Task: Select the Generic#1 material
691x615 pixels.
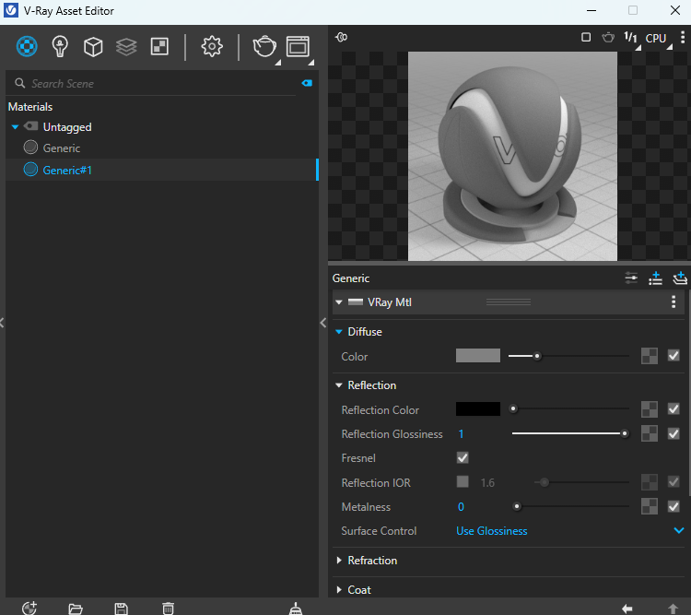Action: (x=67, y=170)
